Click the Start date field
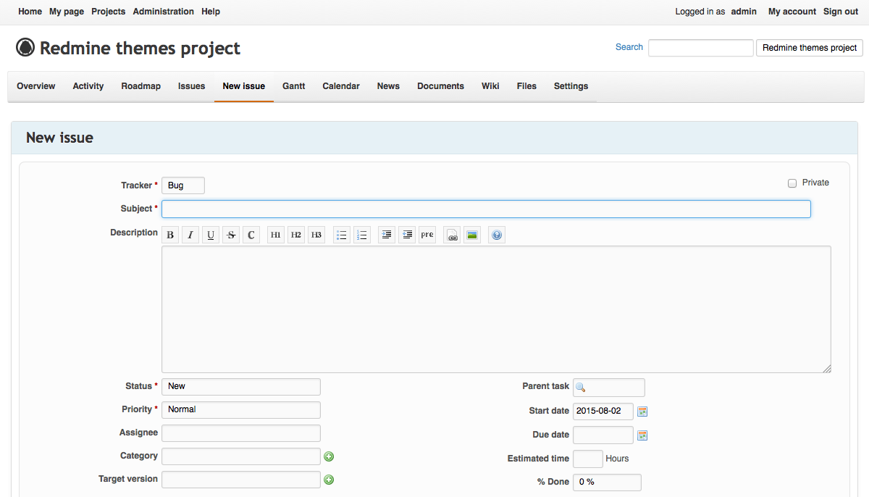Screen dimensions: 869x497 tap(603, 412)
